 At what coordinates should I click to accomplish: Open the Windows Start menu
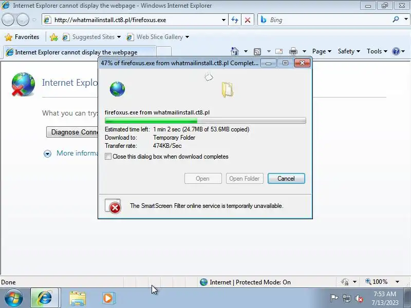(x=13, y=298)
